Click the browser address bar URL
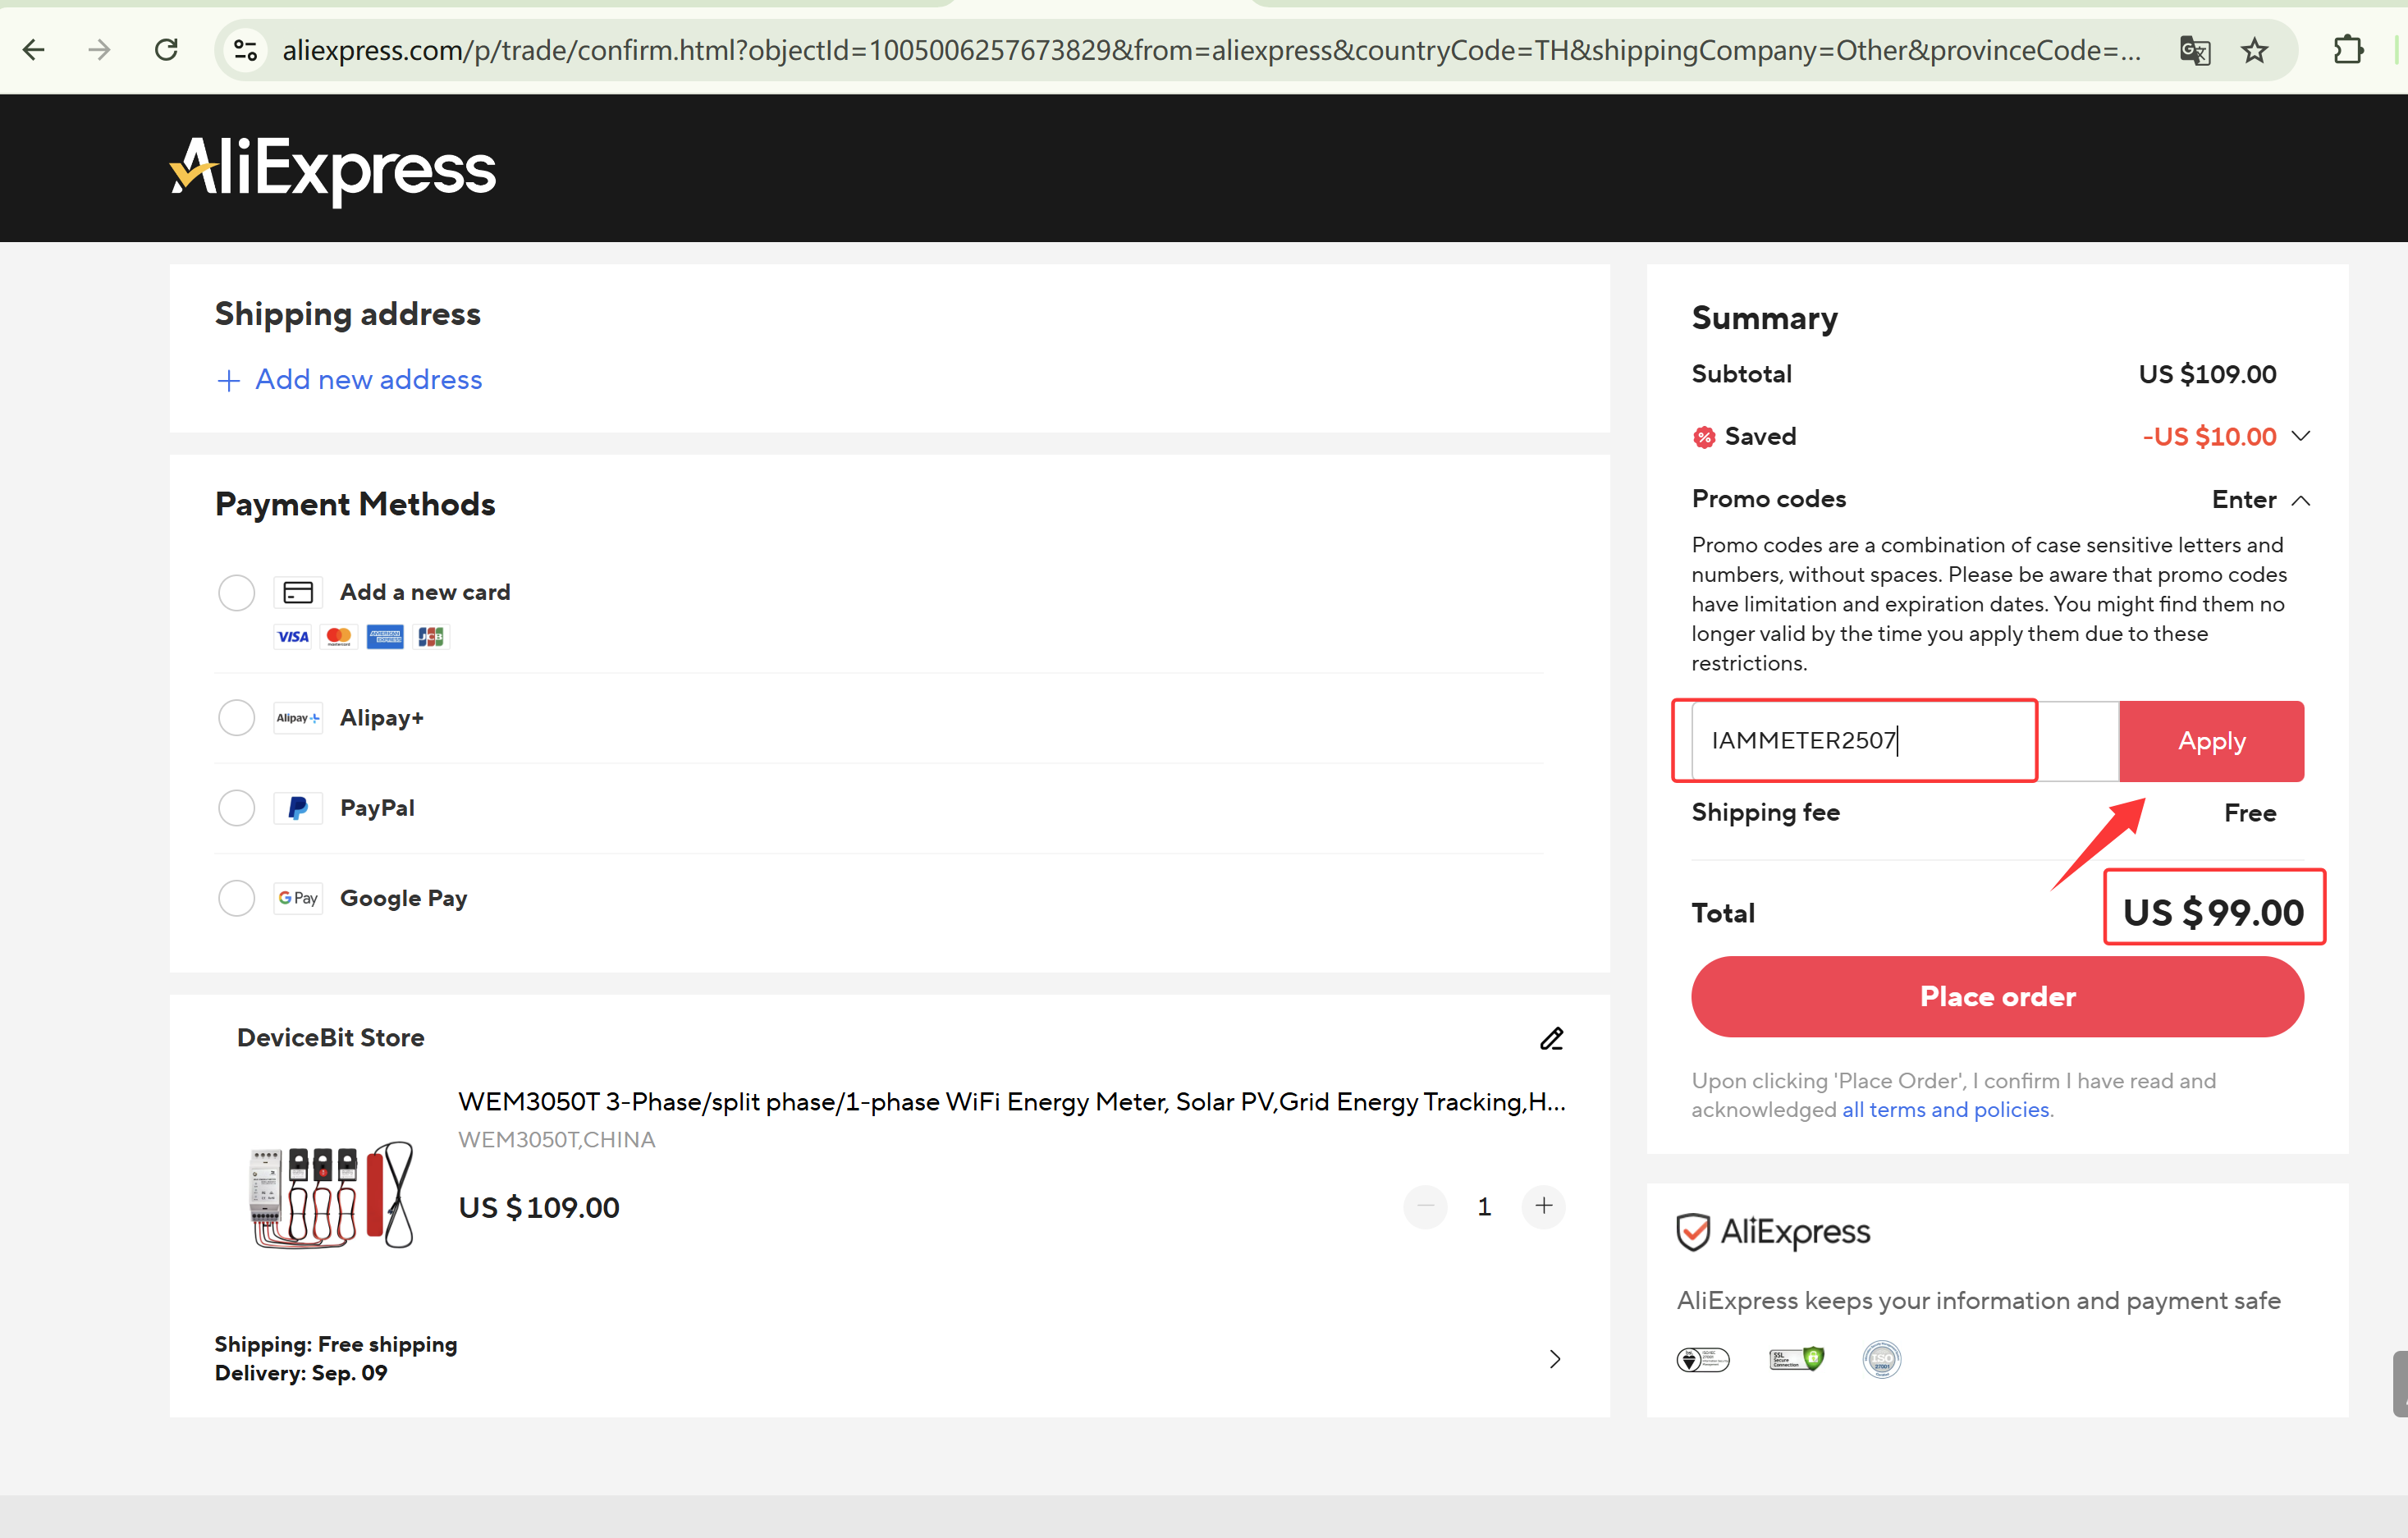Screen dimensions: 2408x1538 coord(1211,50)
